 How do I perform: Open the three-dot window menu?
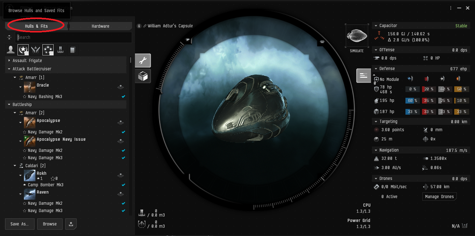[x=451, y=8]
